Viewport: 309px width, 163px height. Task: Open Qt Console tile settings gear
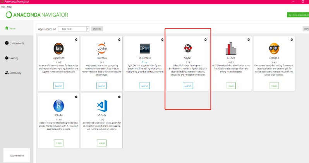pos(162,40)
